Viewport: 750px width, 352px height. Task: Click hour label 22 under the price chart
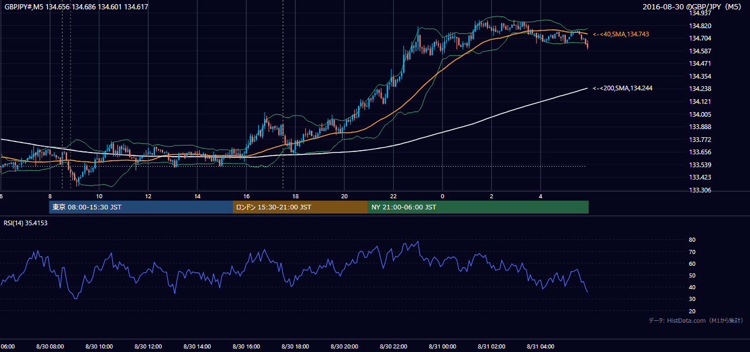pyautogui.click(x=394, y=197)
